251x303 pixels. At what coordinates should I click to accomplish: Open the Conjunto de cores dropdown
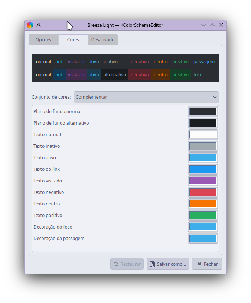(x=146, y=97)
